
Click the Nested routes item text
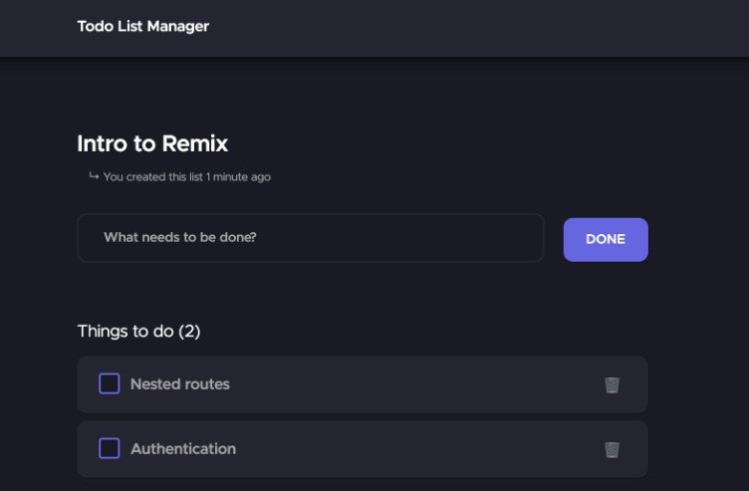[x=180, y=384]
